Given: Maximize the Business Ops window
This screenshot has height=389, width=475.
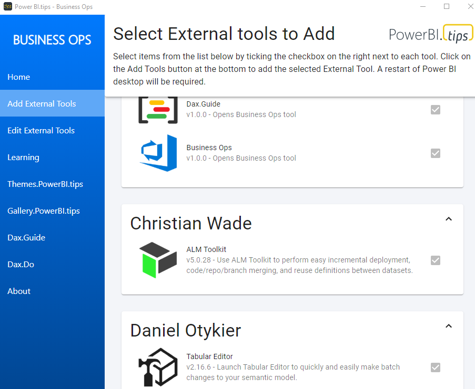Looking at the screenshot, I should [447, 6].
